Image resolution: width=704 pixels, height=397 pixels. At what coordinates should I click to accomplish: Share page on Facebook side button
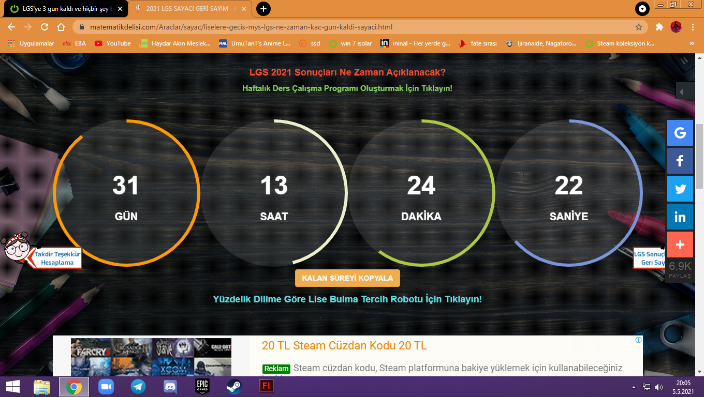(680, 161)
